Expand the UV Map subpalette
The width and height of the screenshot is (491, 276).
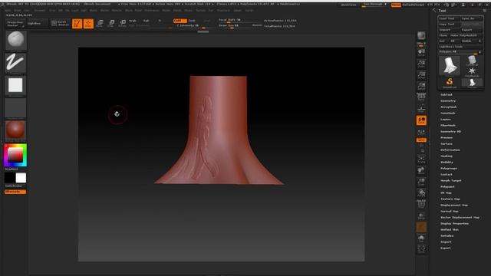tap(446, 192)
